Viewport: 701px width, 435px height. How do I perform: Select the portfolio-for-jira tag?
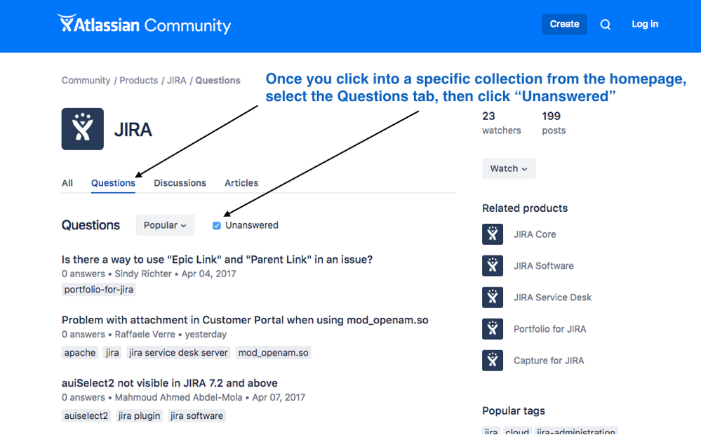[98, 290]
